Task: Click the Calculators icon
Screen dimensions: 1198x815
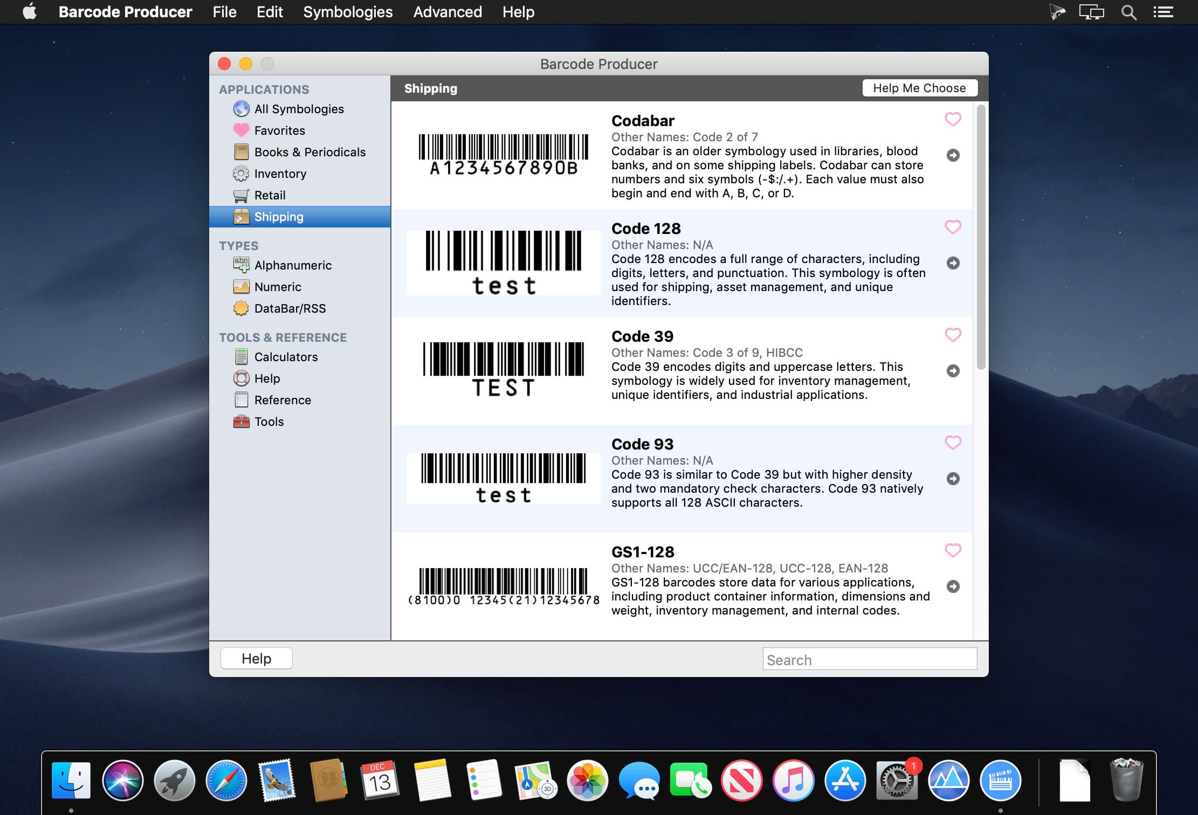Action: [x=241, y=357]
